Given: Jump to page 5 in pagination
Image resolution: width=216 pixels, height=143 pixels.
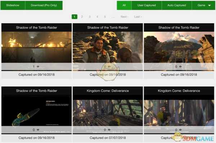Looking at the screenshot, I should coord(105,17).
